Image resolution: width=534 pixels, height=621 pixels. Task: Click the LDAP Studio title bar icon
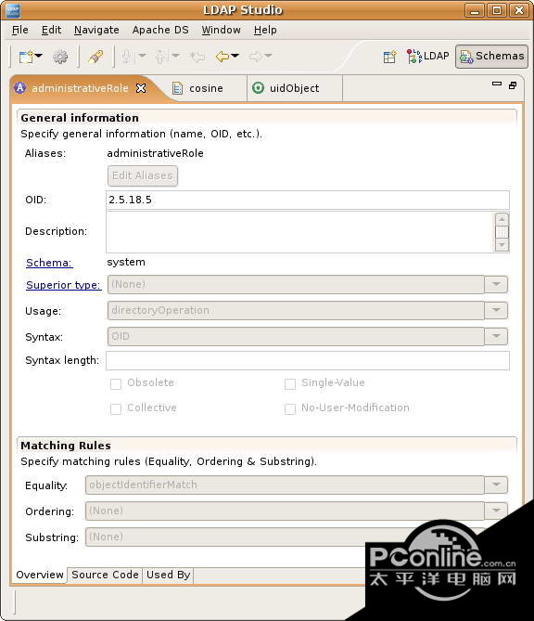(x=13, y=11)
